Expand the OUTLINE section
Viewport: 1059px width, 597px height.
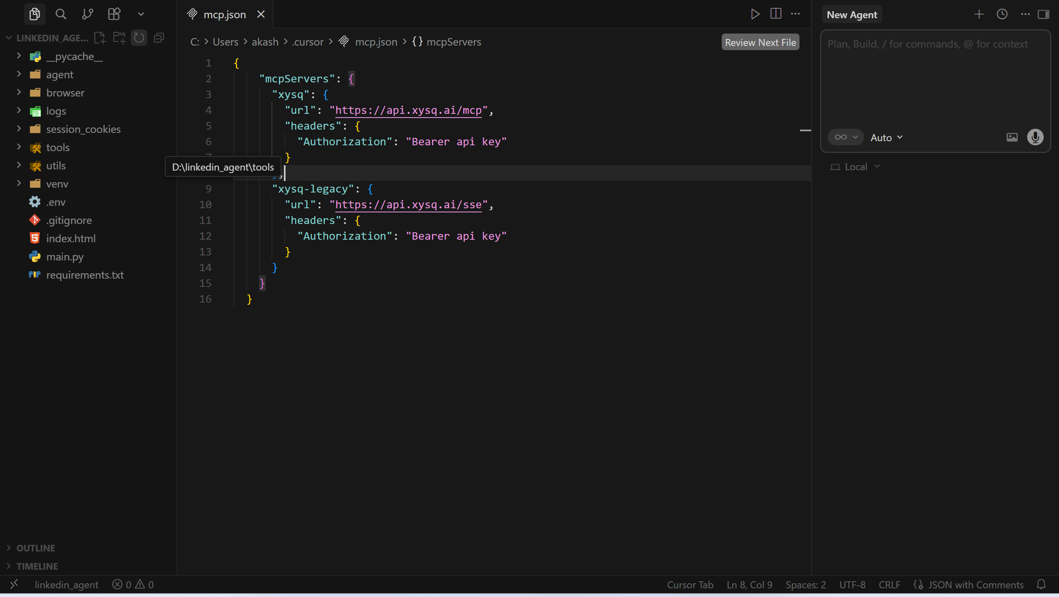pyautogui.click(x=36, y=548)
